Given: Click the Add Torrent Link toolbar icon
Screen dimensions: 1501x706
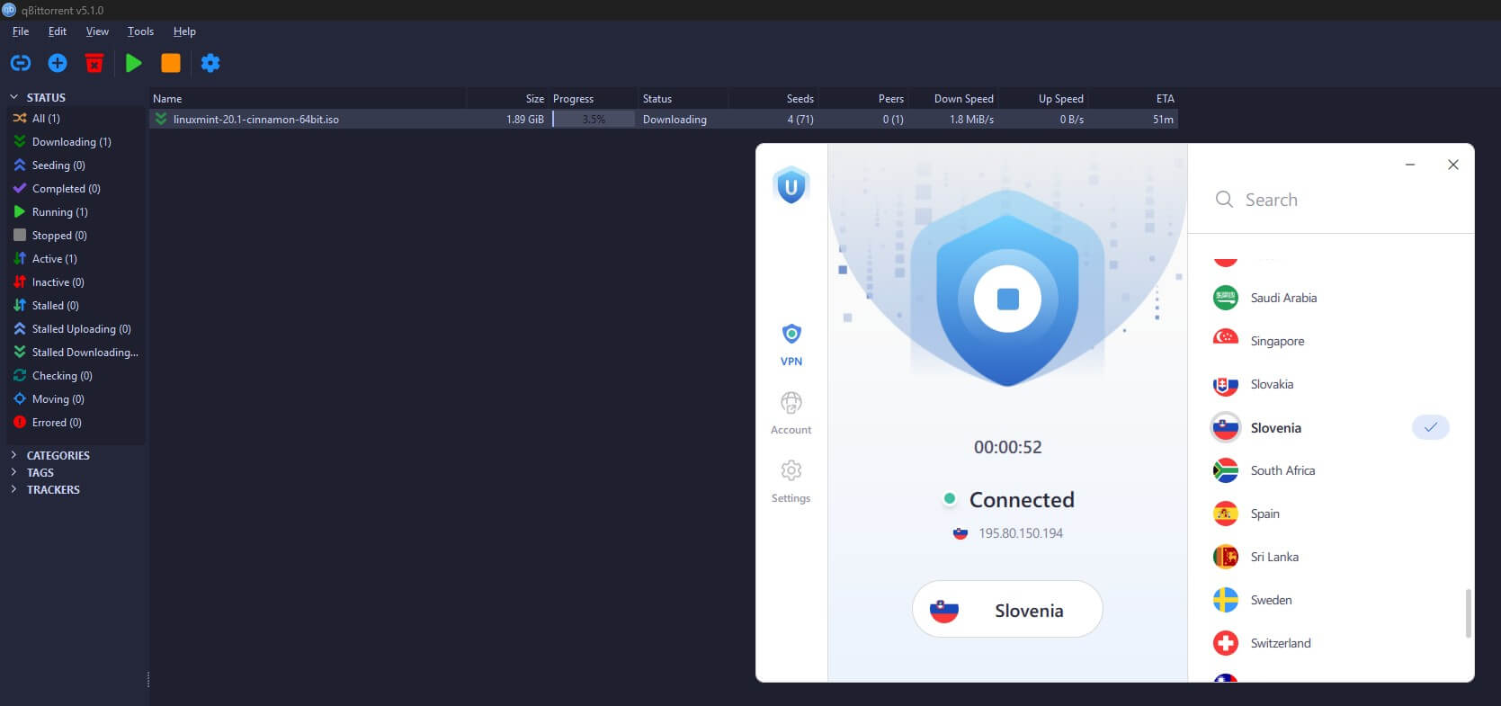Looking at the screenshot, I should pyautogui.click(x=21, y=63).
